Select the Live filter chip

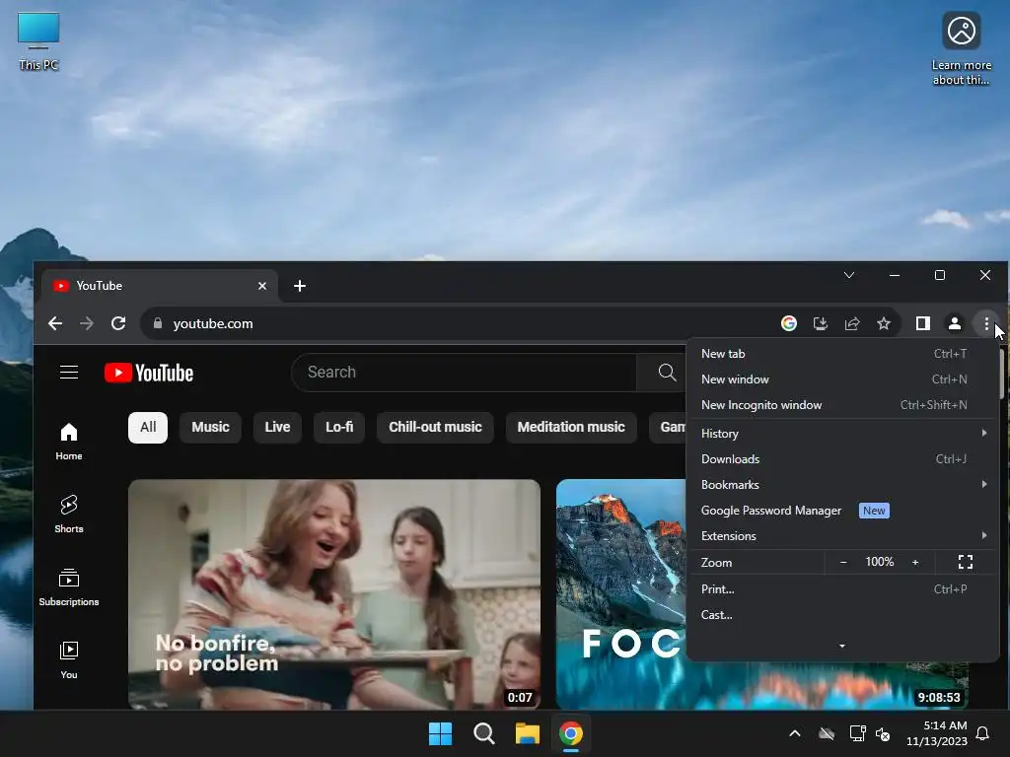[277, 428]
